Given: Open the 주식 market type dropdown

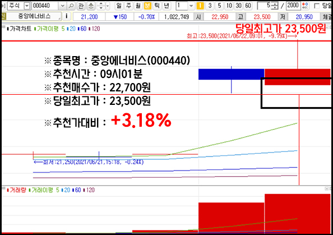Looking at the screenshot, I should click(27, 6).
